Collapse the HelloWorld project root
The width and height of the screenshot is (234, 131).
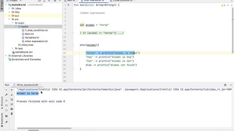pos(6,5)
